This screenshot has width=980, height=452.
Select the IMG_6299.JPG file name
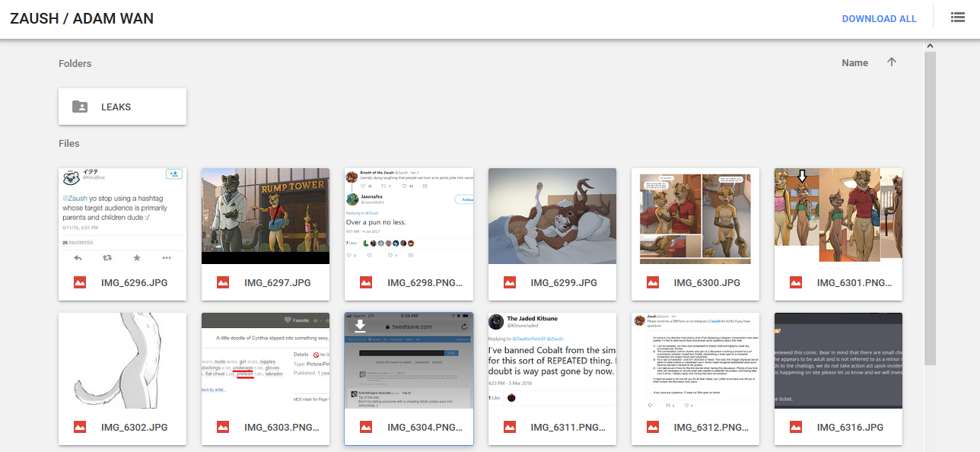[x=563, y=283]
